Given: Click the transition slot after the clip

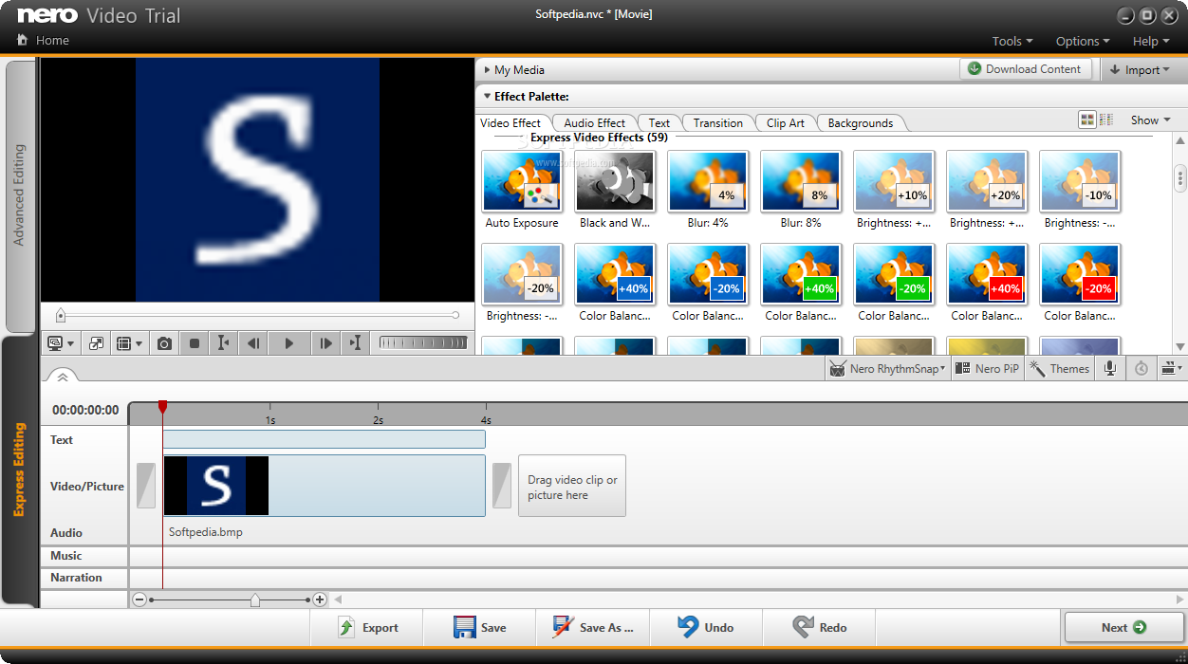Looking at the screenshot, I should click(502, 486).
